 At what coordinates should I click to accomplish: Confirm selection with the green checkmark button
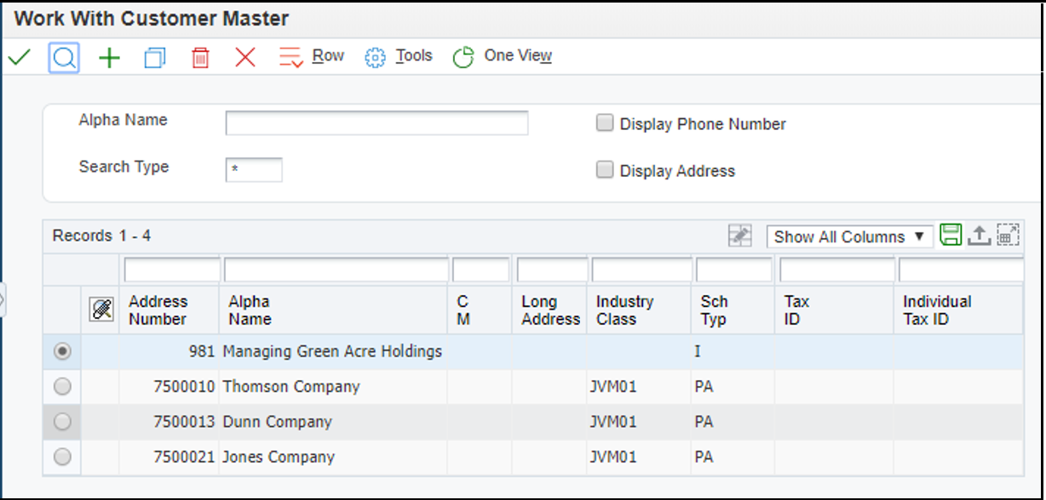click(x=19, y=56)
